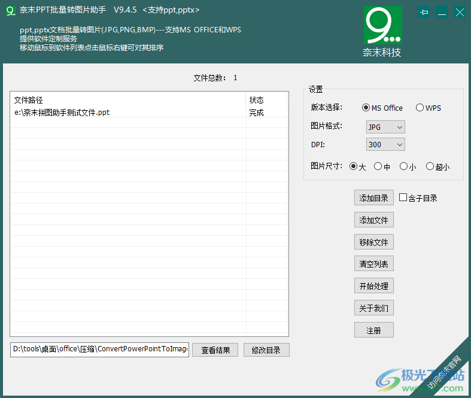471x398 pixels.
Task: Click the 状态 column header
Action: [267, 100]
